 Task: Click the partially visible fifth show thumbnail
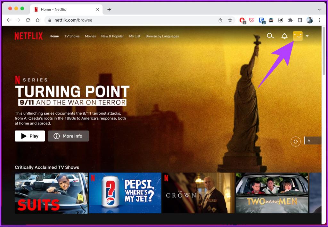tap(315, 193)
